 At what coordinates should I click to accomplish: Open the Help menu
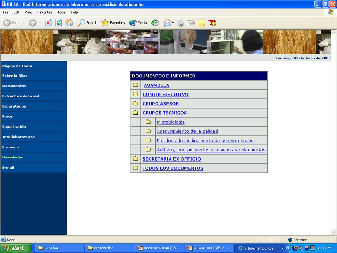coord(74,12)
